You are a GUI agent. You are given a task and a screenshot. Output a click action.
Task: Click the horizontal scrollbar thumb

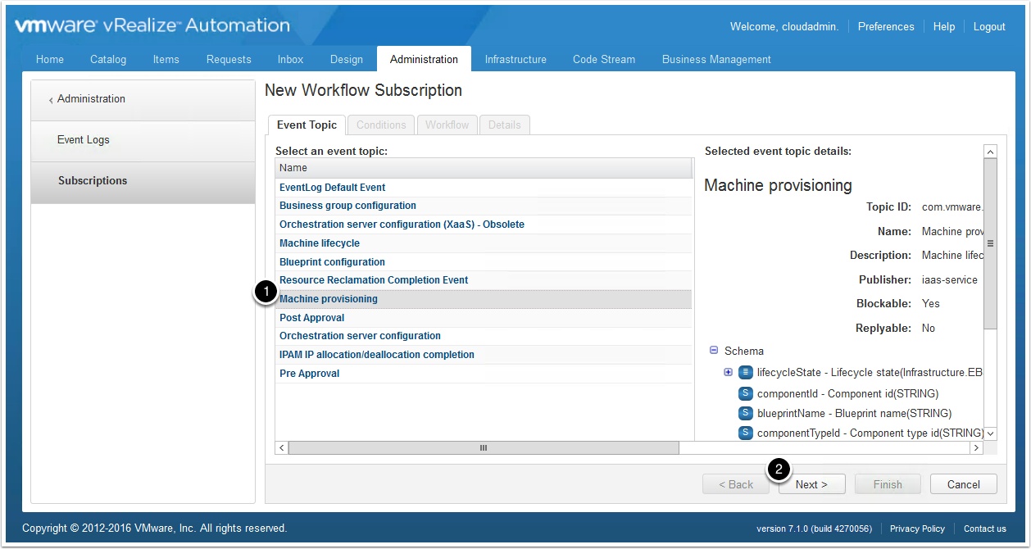pyautogui.click(x=484, y=448)
